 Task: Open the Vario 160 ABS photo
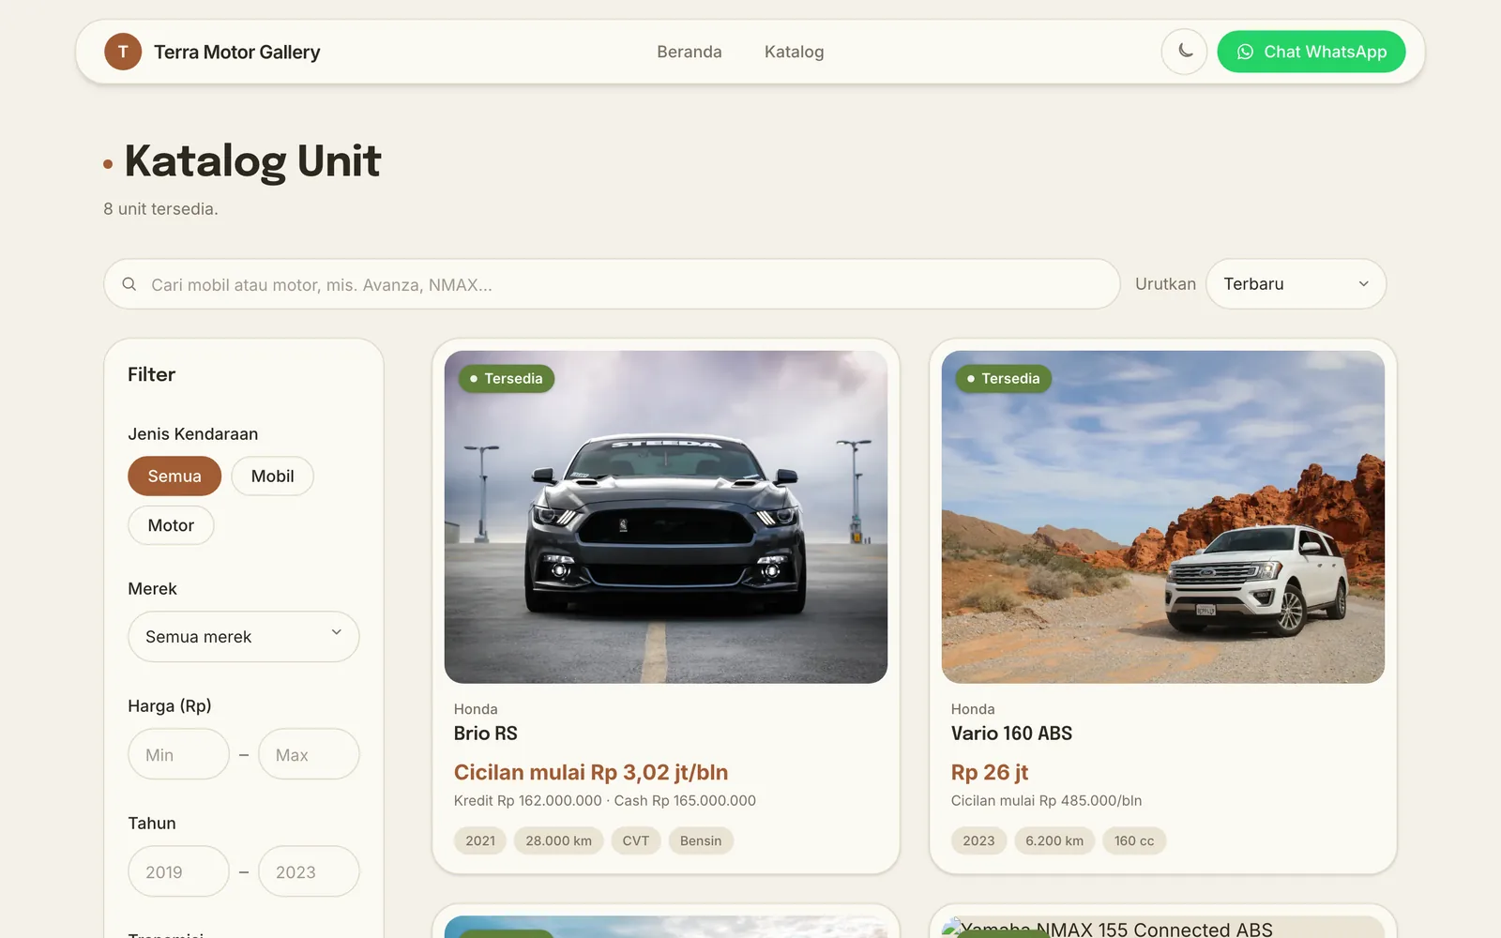coord(1163,517)
